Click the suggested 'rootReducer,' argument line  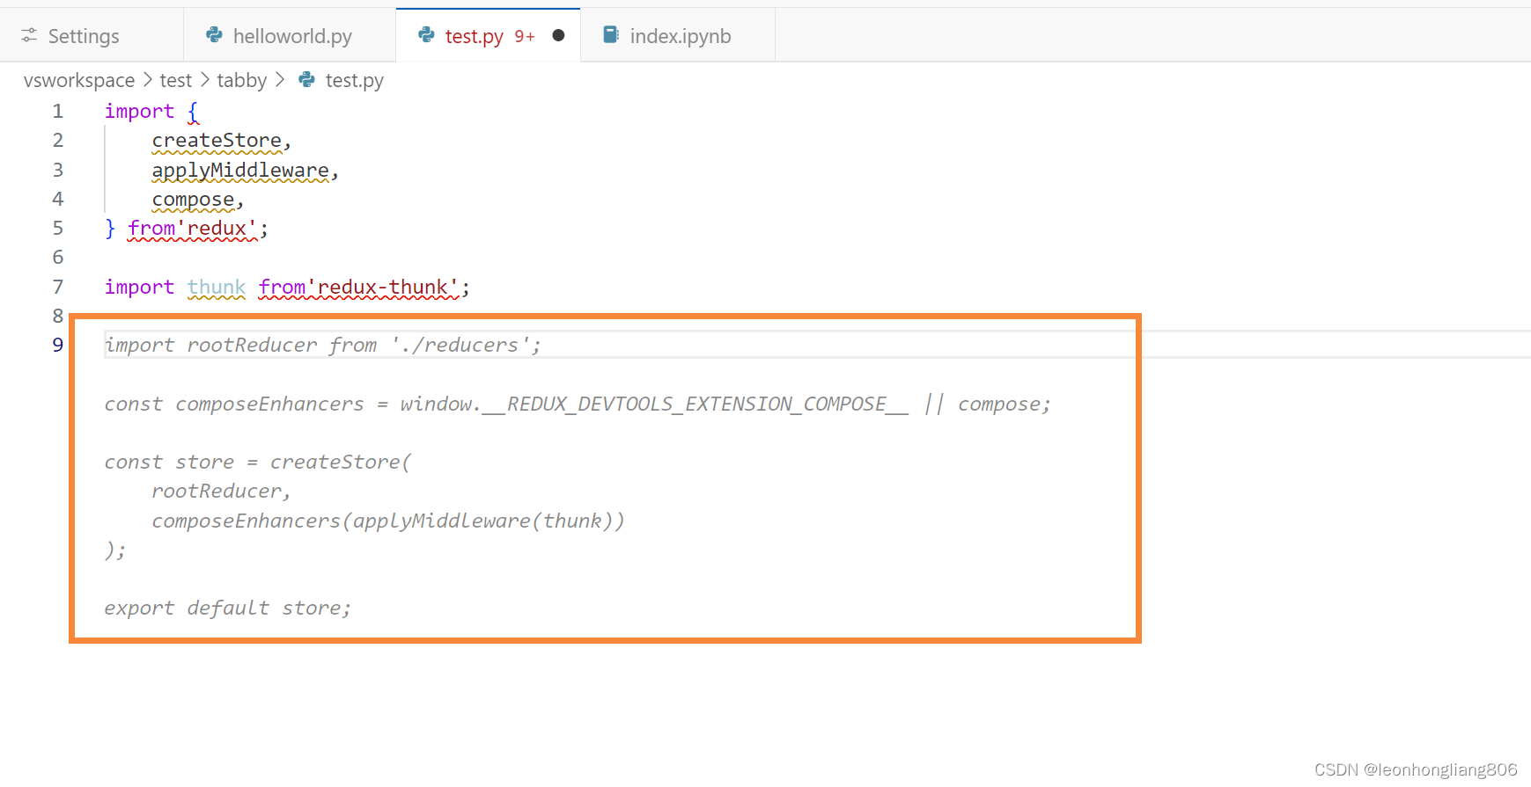click(220, 492)
